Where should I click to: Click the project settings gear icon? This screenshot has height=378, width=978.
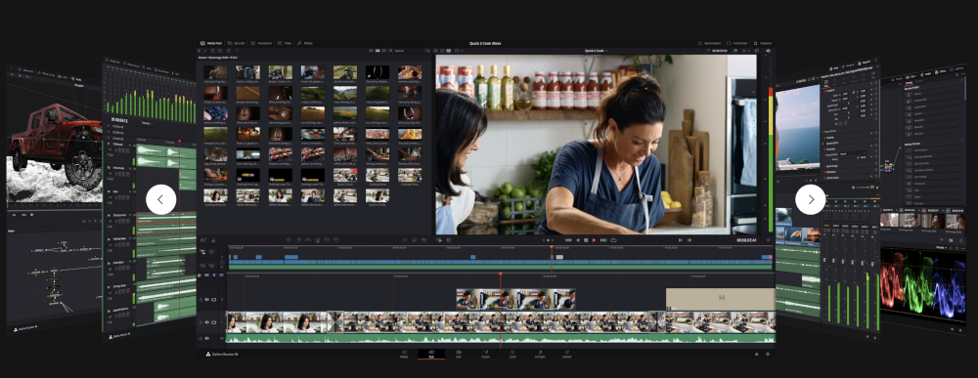point(768,354)
